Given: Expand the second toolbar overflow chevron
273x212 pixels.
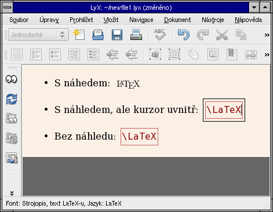Looking at the screenshot, I should 267,54.
